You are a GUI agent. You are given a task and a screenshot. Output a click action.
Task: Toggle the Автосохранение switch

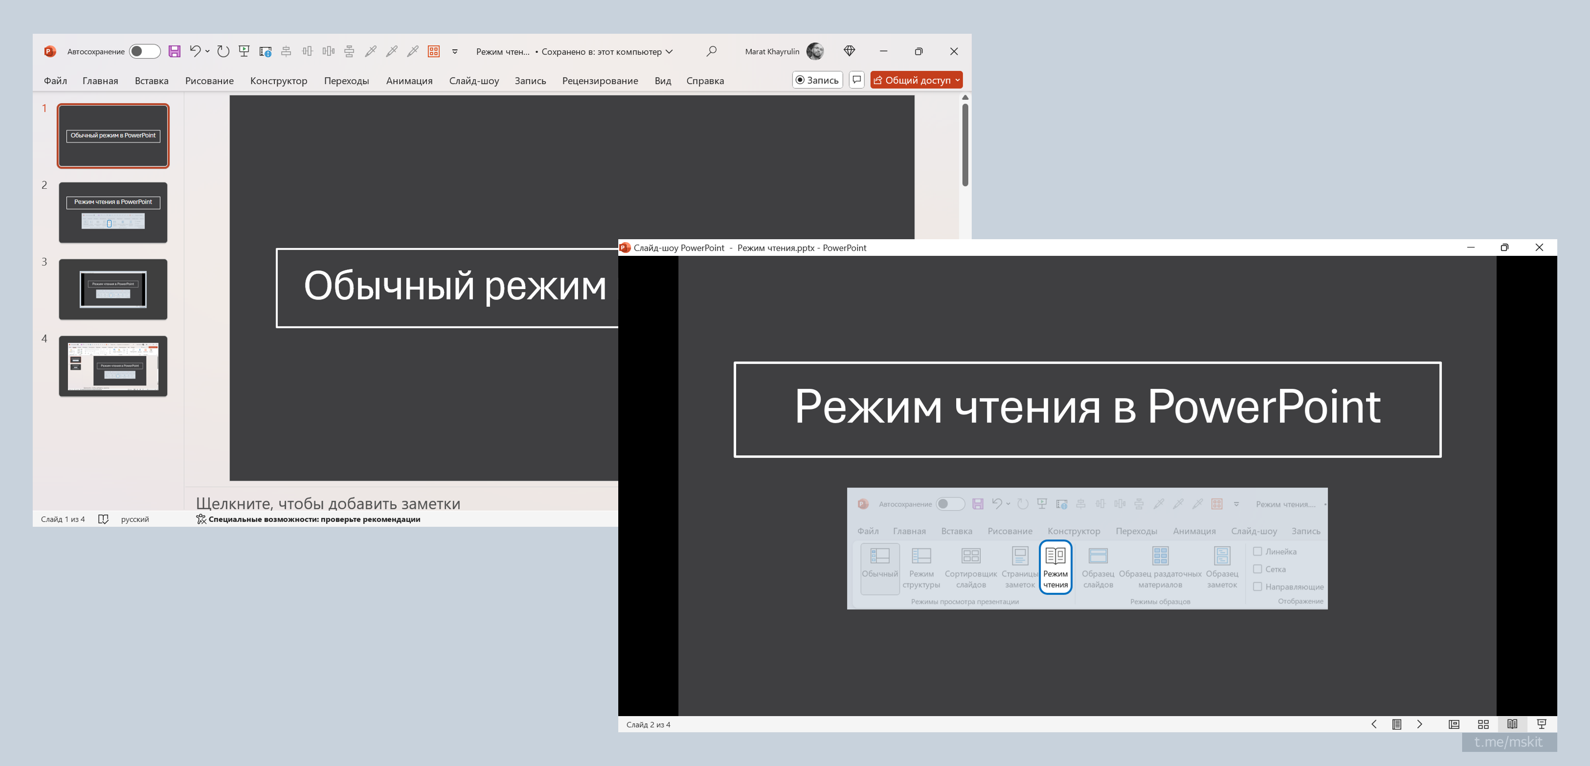[x=144, y=51]
